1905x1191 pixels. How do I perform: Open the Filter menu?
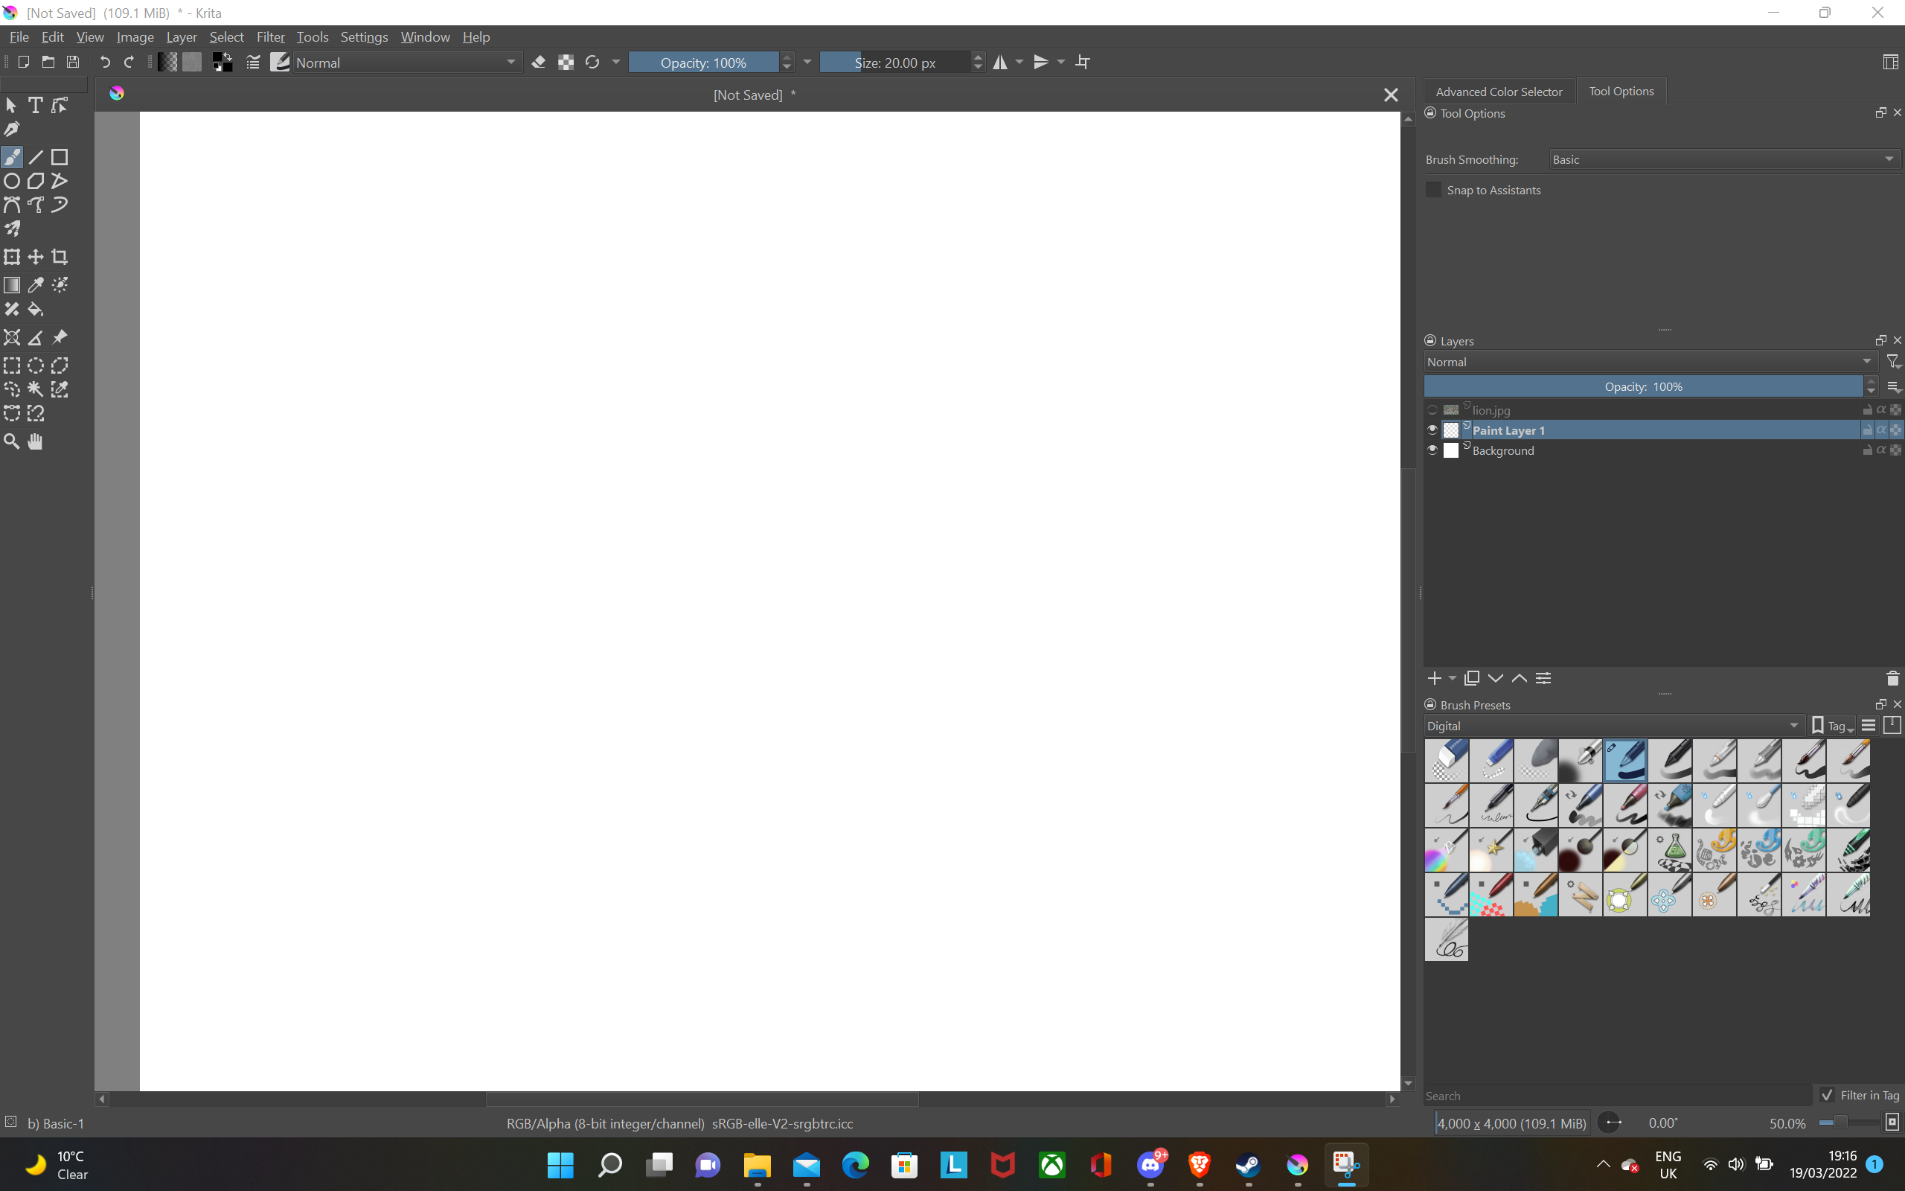270,37
